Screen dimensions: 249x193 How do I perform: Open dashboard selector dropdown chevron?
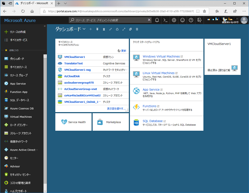click(x=84, y=29)
